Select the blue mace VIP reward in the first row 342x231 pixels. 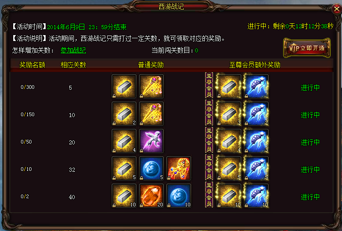point(256,86)
